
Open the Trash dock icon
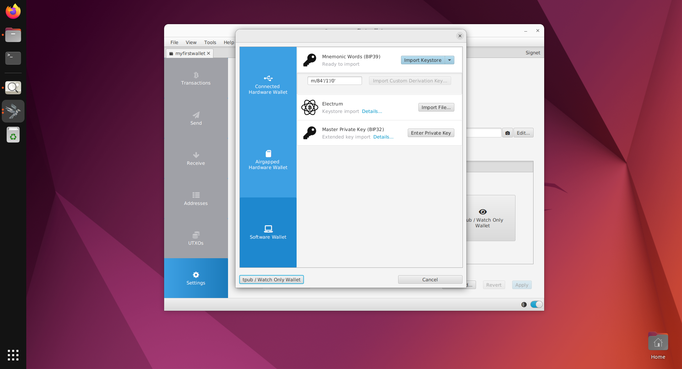pyautogui.click(x=13, y=135)
